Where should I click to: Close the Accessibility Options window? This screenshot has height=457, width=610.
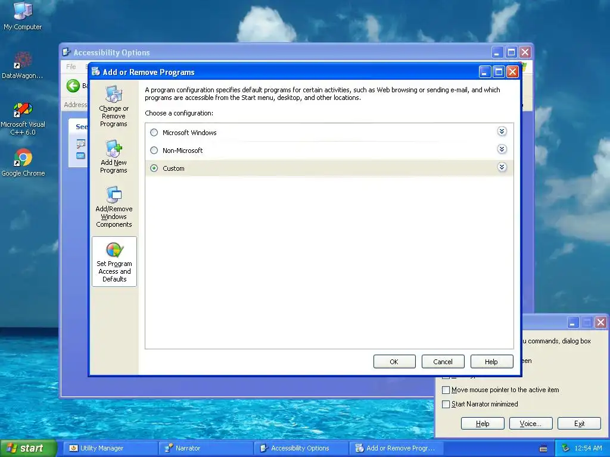tap(525, 52)
